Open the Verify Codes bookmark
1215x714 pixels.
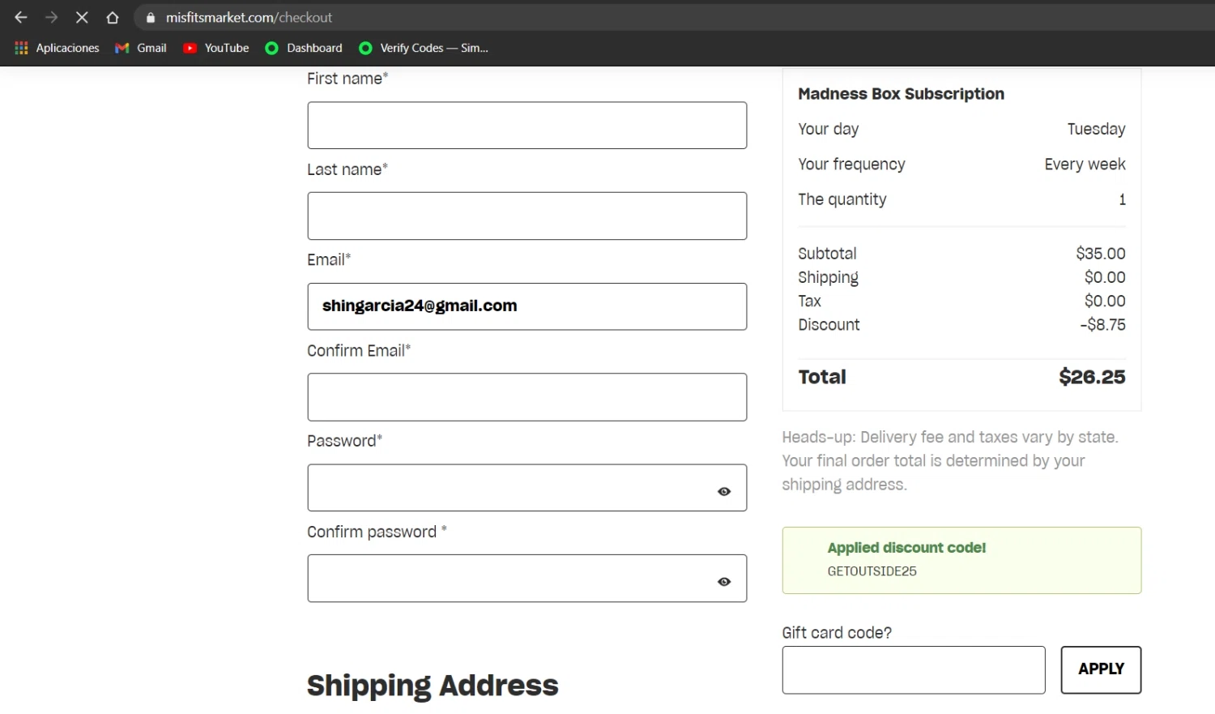coord(424,48)
